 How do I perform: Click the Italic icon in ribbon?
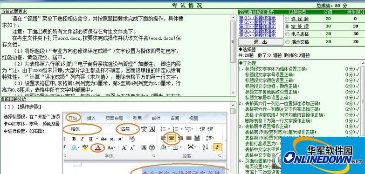82,139
